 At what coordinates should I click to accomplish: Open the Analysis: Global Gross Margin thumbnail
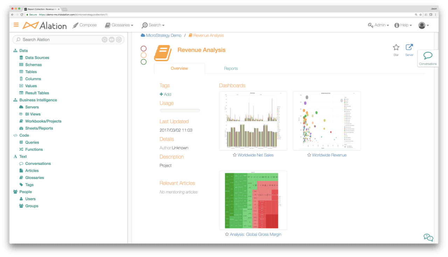click(x=253, y=200)
